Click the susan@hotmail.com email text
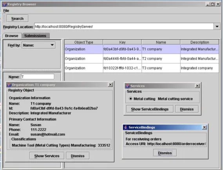 (x=48, y=134)
